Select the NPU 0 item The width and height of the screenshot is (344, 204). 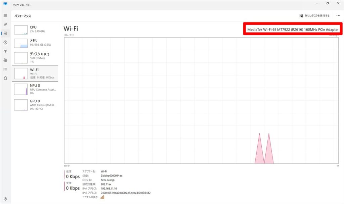35,89
